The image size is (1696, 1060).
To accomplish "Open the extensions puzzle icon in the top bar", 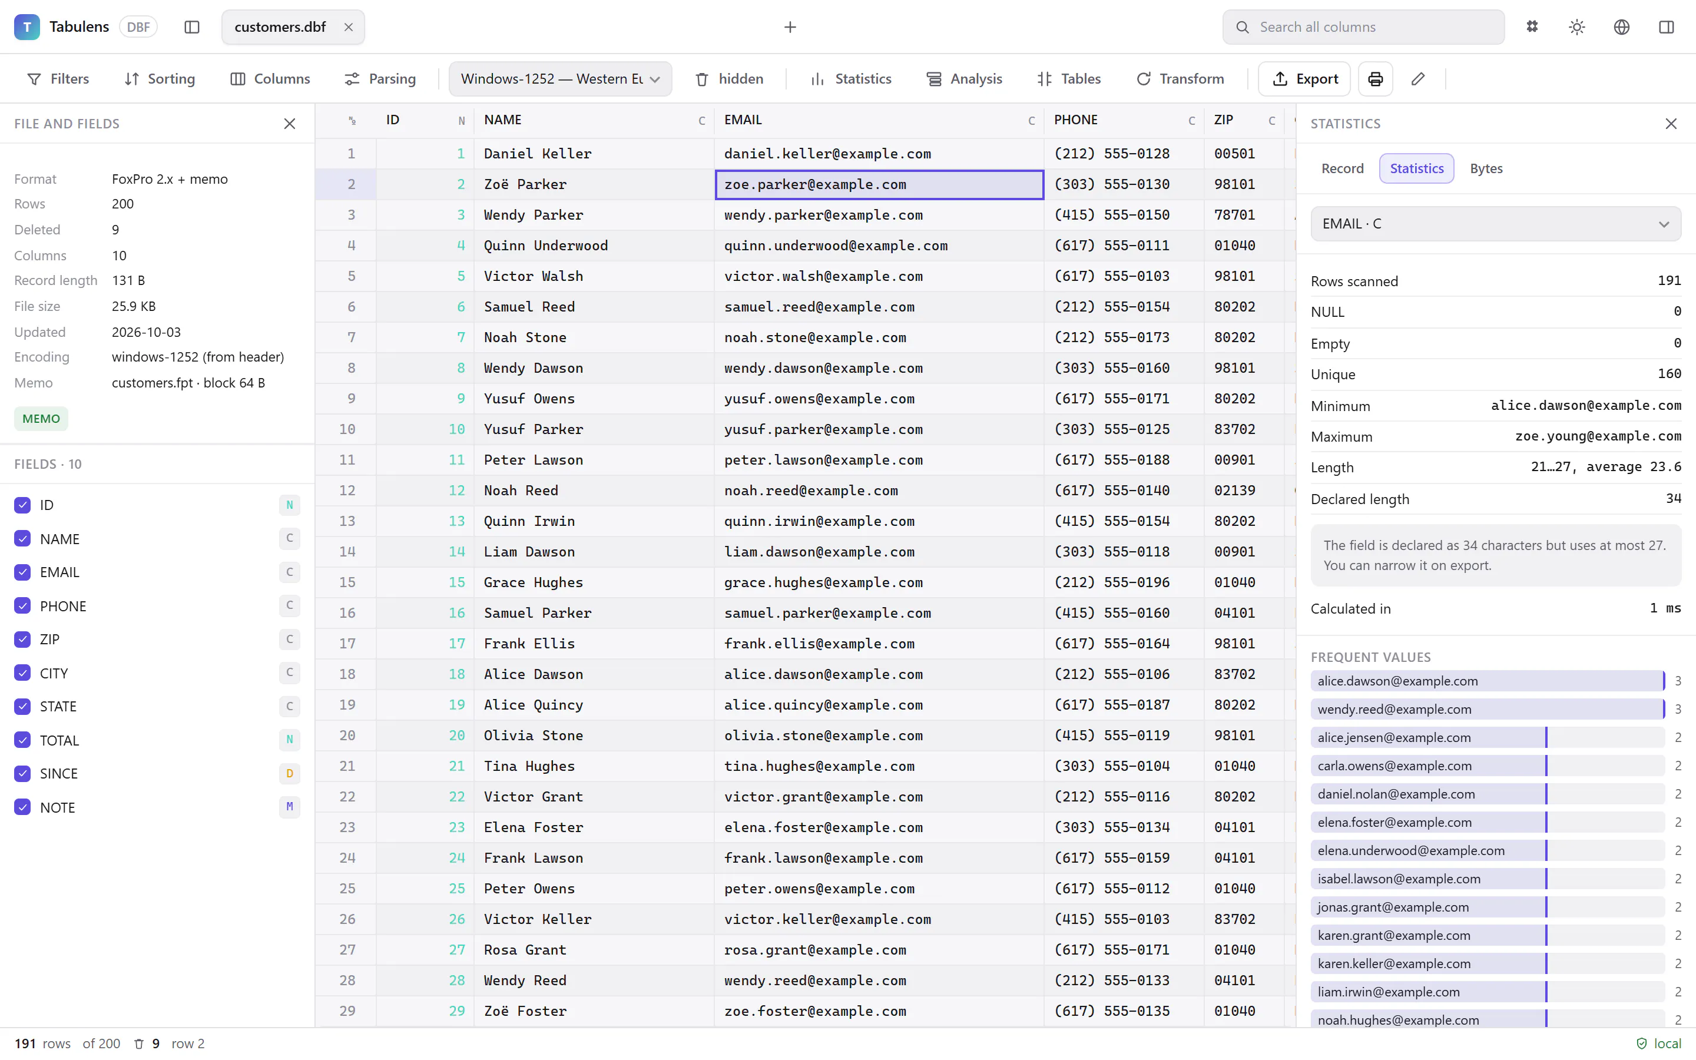I will click(x=1532, y=26).
